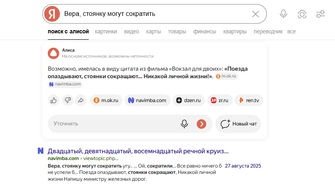
Task: Open the 'товары' tab
Action: coord(177,32)
